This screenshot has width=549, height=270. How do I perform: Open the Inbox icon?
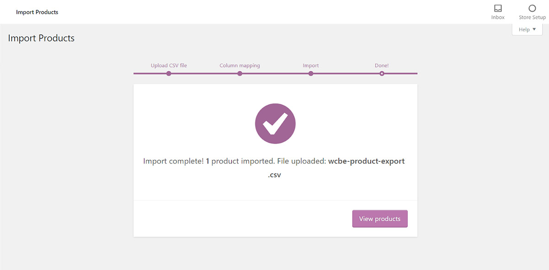[x=498, y=8]
